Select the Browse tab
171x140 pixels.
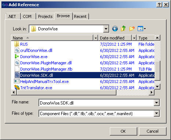click(x=63, y=16)
